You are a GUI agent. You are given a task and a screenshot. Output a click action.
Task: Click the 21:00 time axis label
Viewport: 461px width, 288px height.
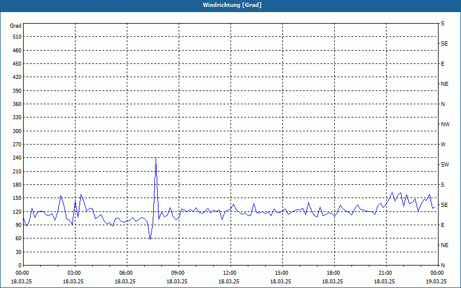click(386, 272)
